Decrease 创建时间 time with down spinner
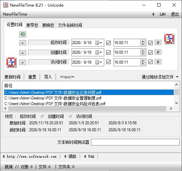The image size is (182, 171). [143, 54]
